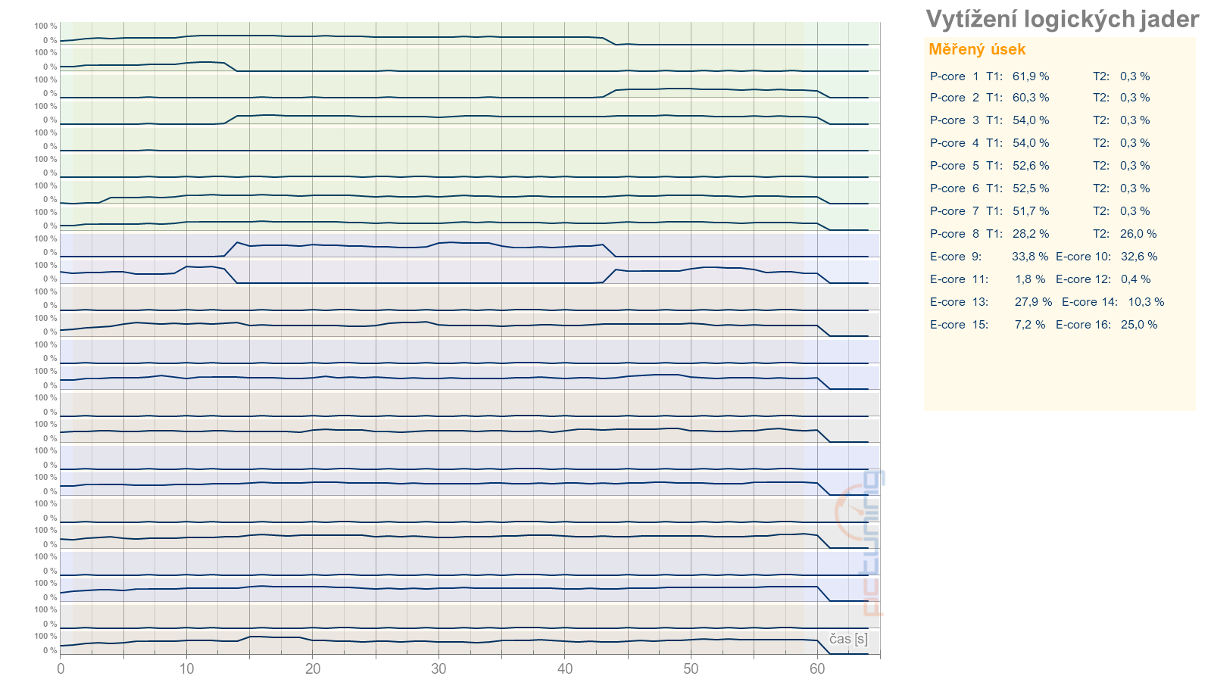Click the P-core 6 T2 value 0,3 %
Image resolution: width=1211 pixels, height=679 pixels.
pos(1135,188)
